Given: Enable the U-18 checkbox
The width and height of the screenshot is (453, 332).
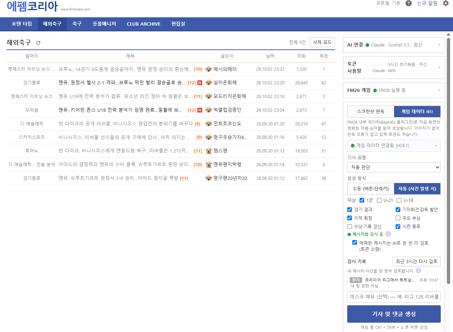Looking at the screenshot, I should click(x=399, y=200).
